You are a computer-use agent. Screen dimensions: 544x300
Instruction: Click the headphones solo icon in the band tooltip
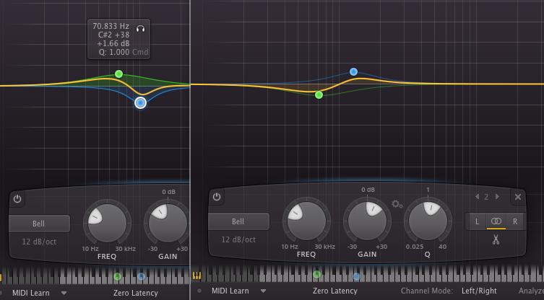pos(140,29)
